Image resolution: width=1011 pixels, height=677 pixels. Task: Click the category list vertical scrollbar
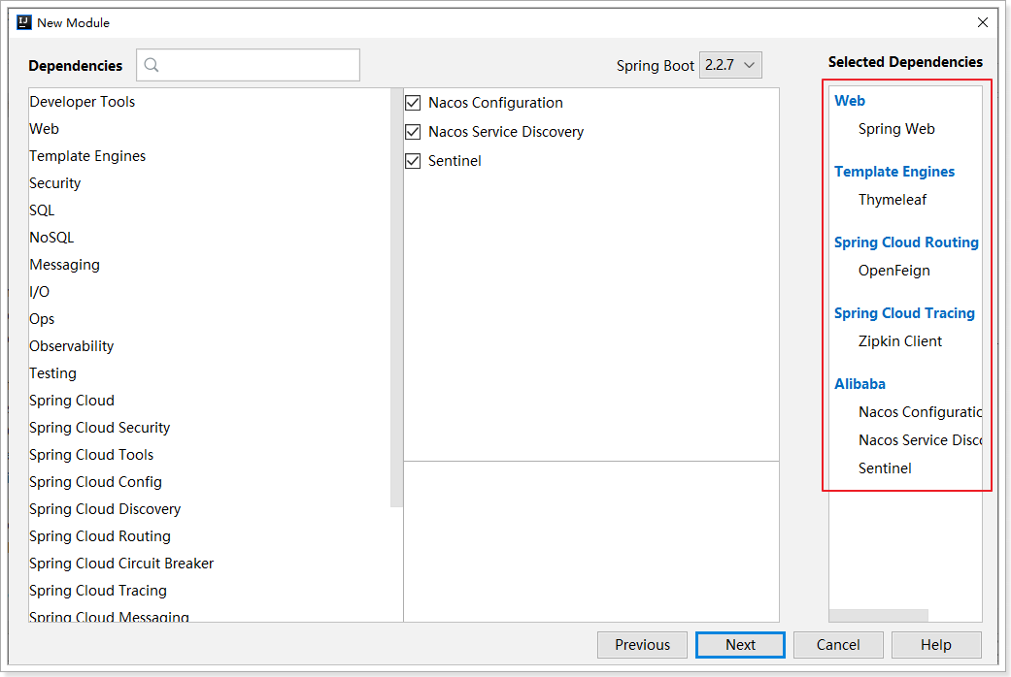tap(396, 298)
